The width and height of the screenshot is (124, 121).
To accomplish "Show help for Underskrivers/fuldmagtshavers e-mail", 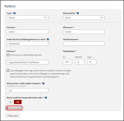I will (48, 39).
